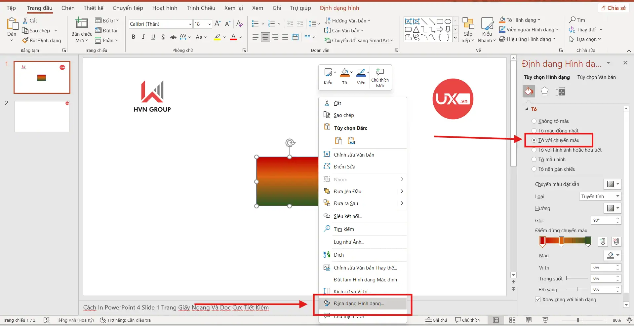Start slideshow from the status bar

pos(545,320)
